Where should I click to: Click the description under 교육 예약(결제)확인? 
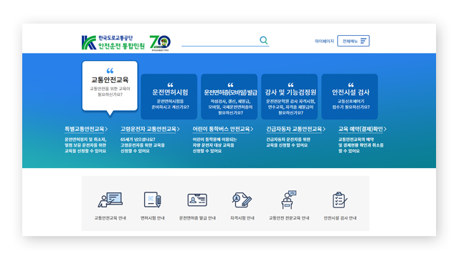pyautogui.click(x=361, y=145)
